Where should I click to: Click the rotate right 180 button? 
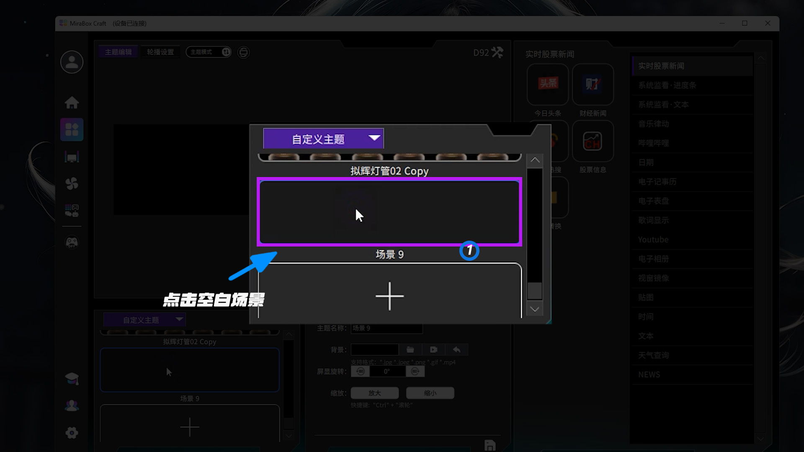tap(415, 371)
